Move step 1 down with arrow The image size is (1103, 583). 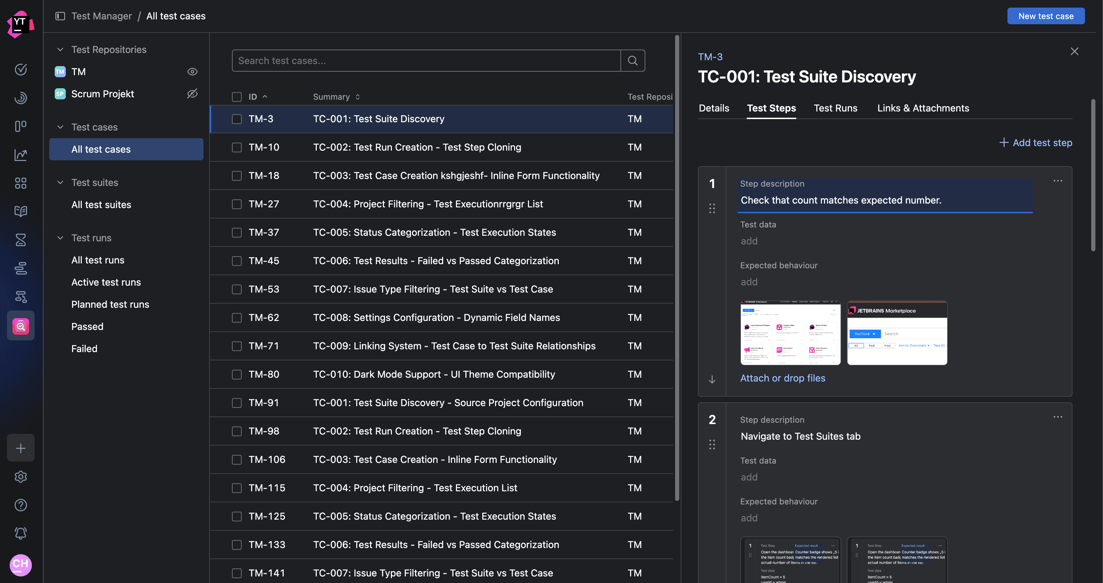pyautogui.click(x=712, y=380)
